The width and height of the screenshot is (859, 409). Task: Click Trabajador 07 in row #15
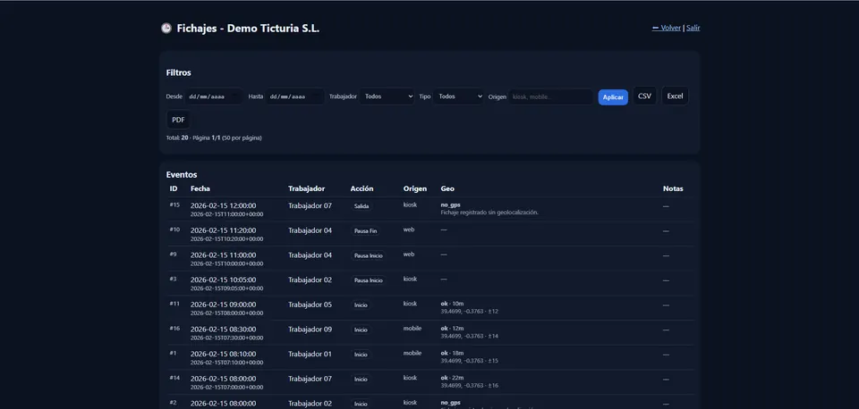(310, 205)
